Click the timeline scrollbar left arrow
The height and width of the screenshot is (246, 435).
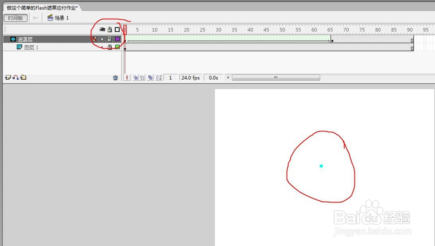coord(228,78)
